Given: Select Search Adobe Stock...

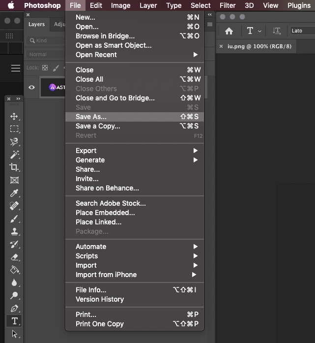Looking at the screenshot, I should (x=135, y=203).
